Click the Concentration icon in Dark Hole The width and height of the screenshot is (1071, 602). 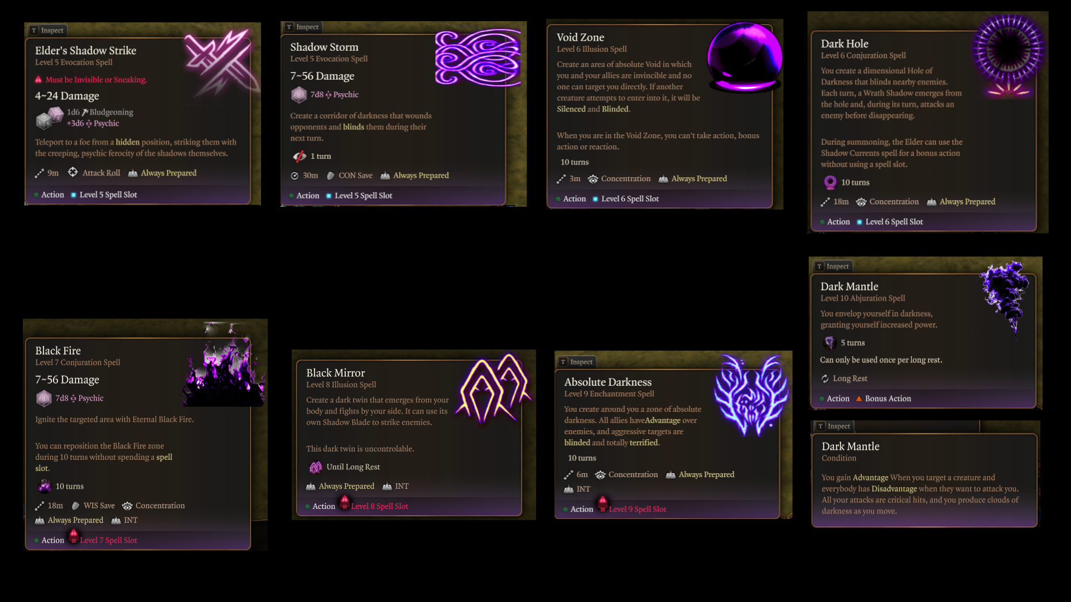click(861, 202)
